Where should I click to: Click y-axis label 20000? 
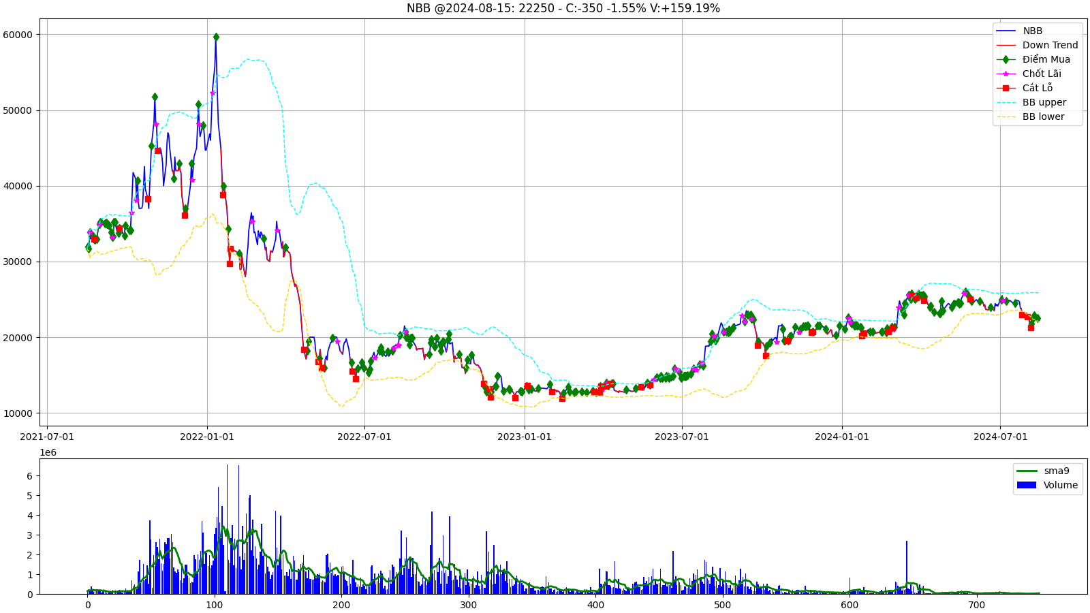[x=18, y=338]
